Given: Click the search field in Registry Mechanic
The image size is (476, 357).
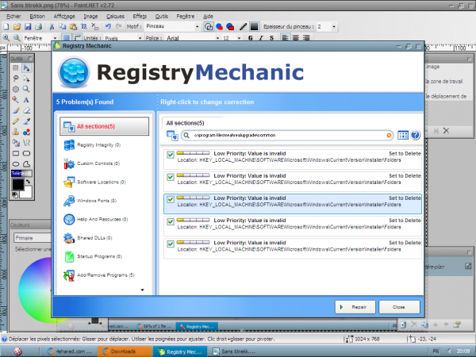Looking at the screenshot, I should coord(286,136).
